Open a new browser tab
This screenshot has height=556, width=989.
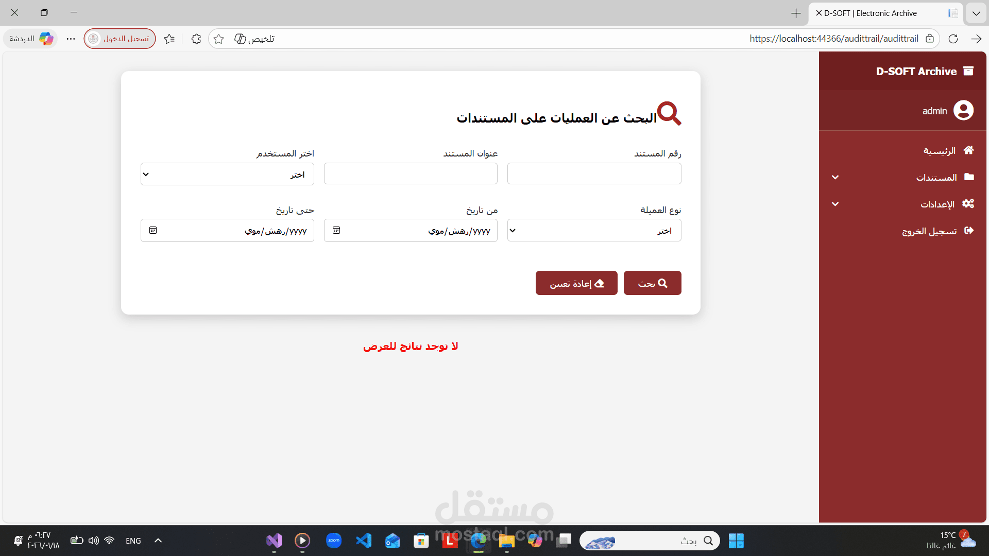tap(796, 13)
